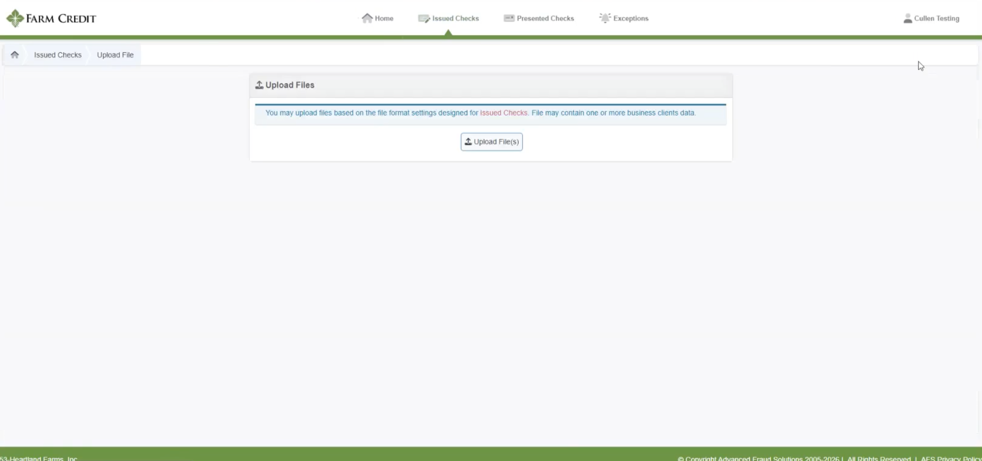982x461 pixels.
Task: Click the Upload Files panel heading
Action: 290,85
